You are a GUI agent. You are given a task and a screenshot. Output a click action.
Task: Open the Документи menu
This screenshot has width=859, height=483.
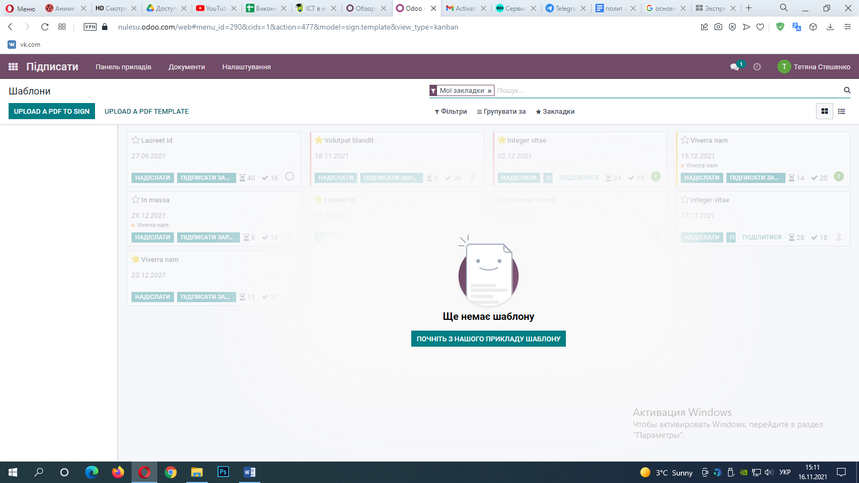pos(187,67)
